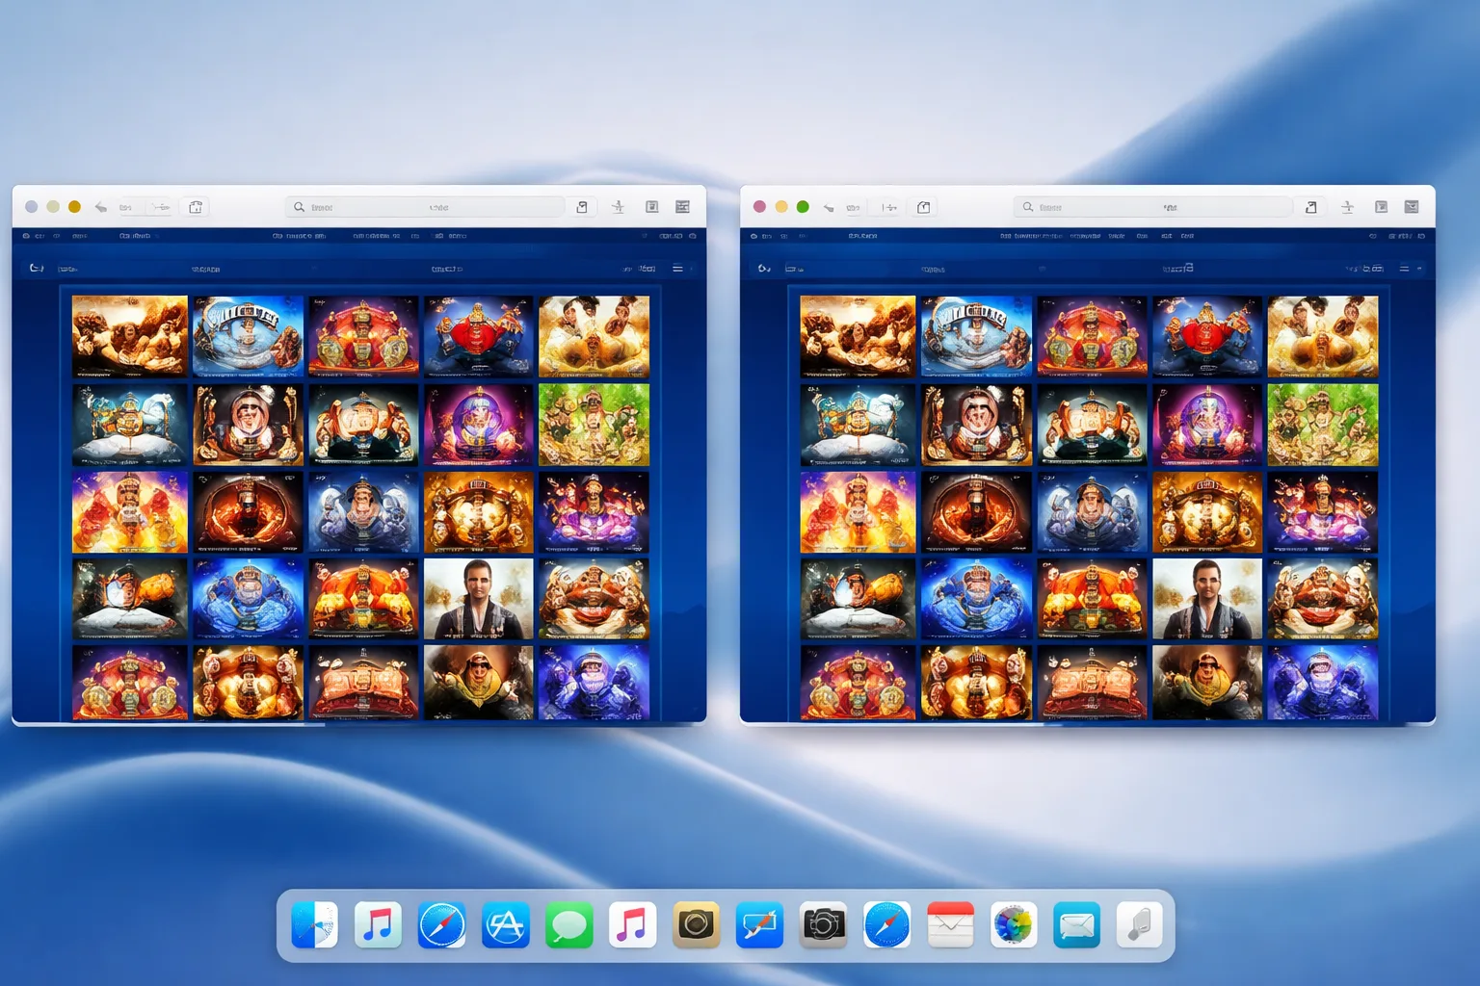Click the page icon right of right window's search field
This screenshot has width=1480, height=986.
pos(1310,207)
